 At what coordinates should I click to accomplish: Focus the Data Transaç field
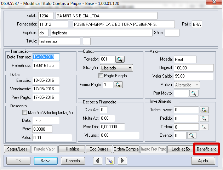pyautogui.click(x=46, y=57)
